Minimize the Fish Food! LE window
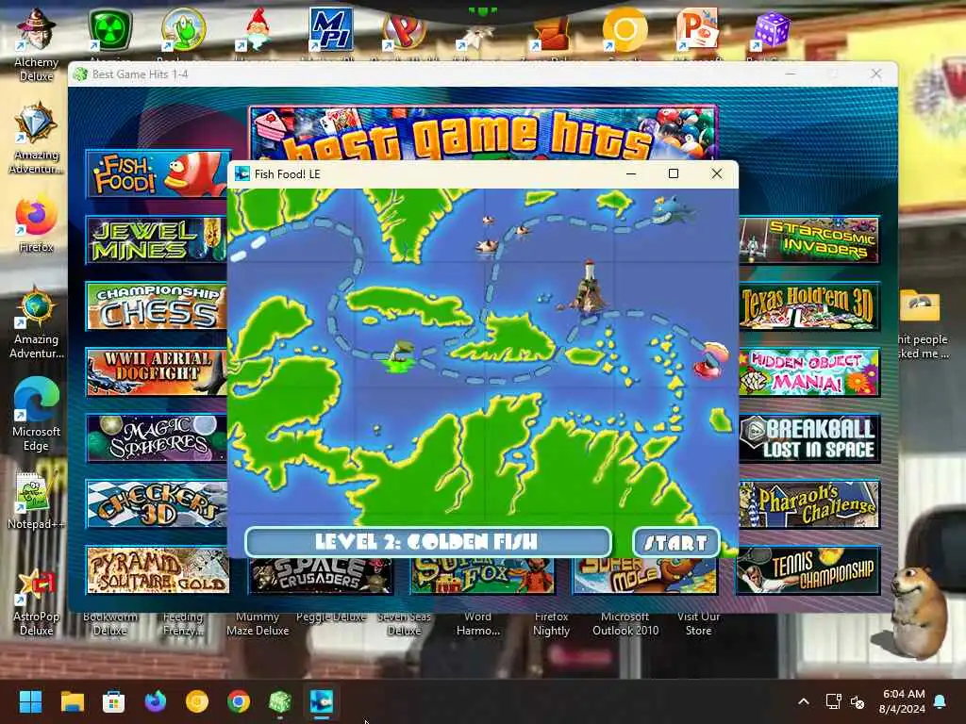966x724 pixels. tap(631, 173)
